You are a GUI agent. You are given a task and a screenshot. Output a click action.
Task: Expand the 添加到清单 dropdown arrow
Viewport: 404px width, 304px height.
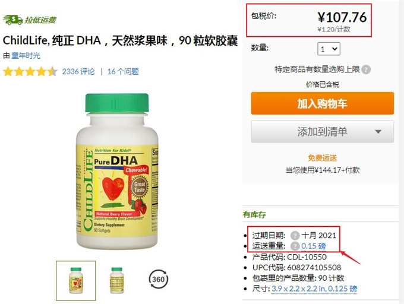point(378,132)
